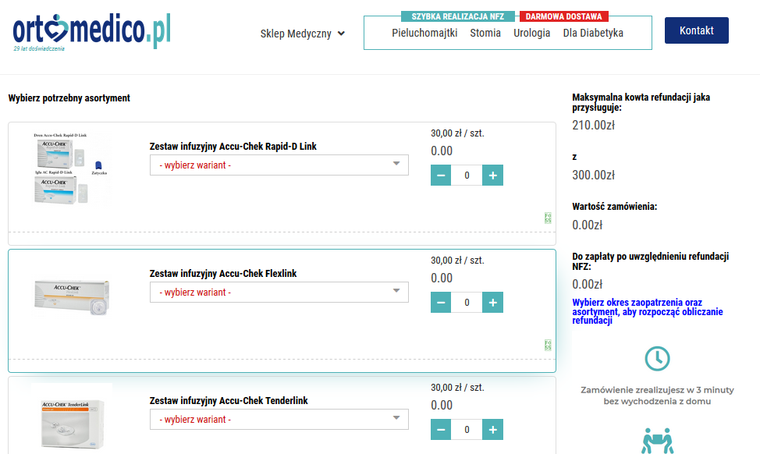
Task: Click the 300.00zł limit value
Action: coord(593,175)
